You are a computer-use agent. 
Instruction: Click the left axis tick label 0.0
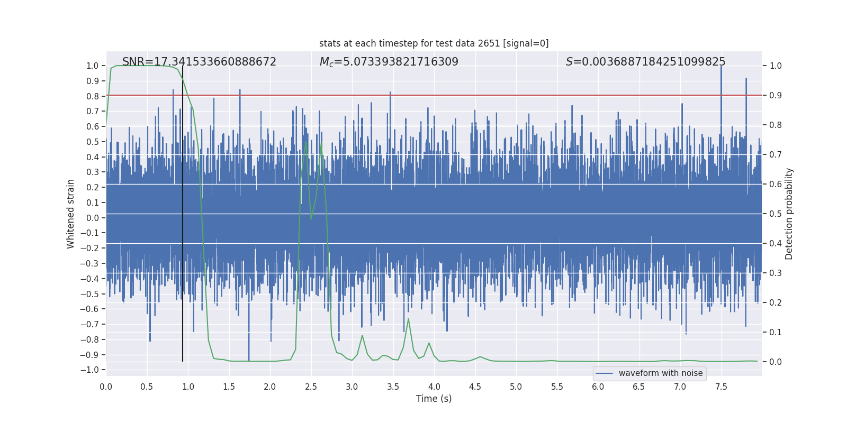(x=92, y=218)
